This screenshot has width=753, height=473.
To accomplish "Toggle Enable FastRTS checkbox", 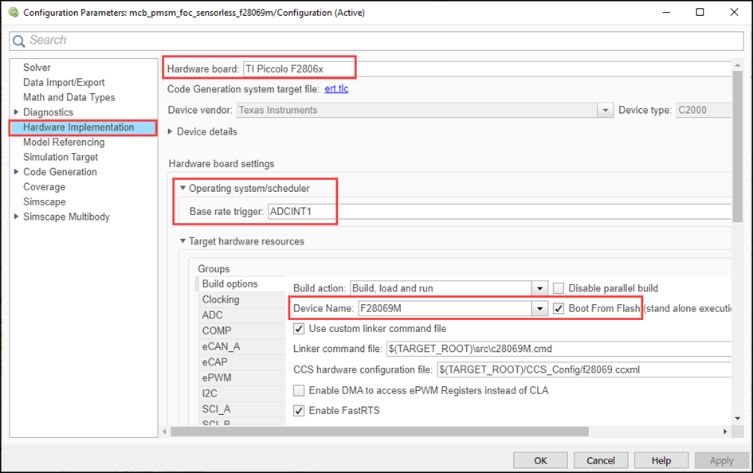I will pyautogui.click(x=299, y=411).
